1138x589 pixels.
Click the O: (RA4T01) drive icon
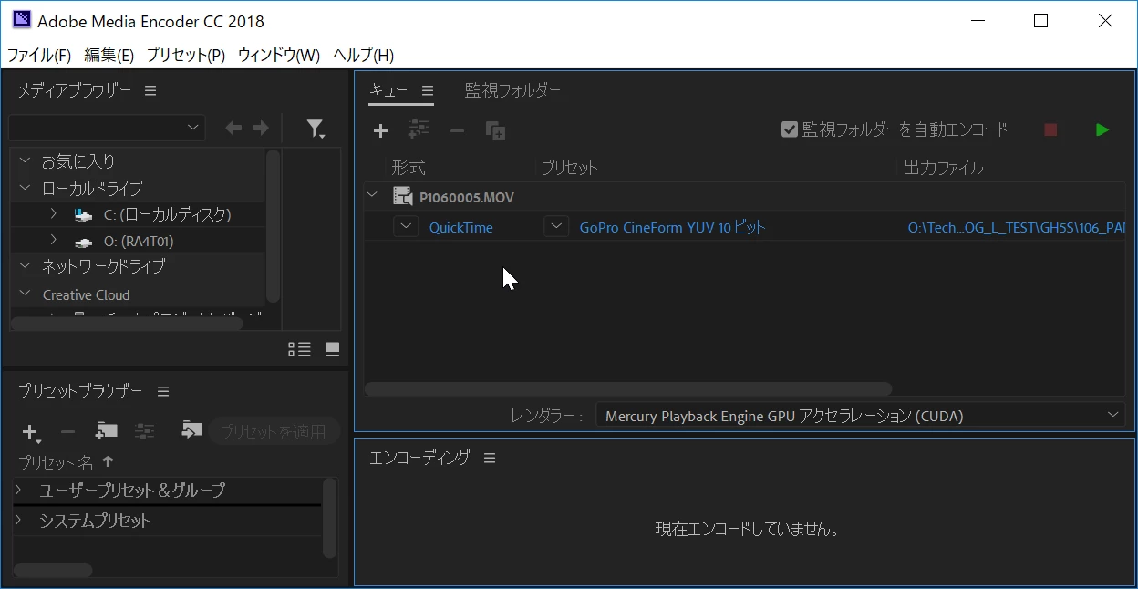point(83,242)
